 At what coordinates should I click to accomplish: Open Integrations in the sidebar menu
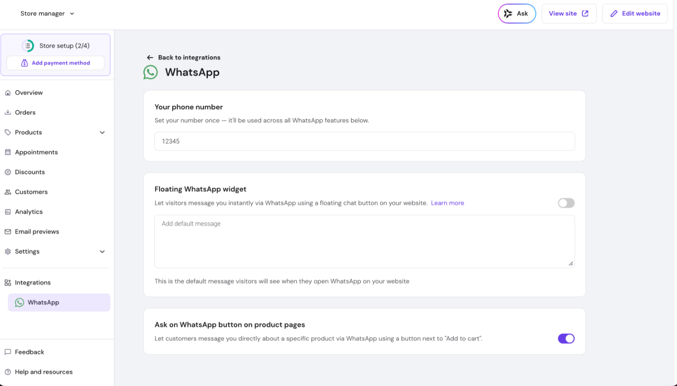tap(33, 283)
